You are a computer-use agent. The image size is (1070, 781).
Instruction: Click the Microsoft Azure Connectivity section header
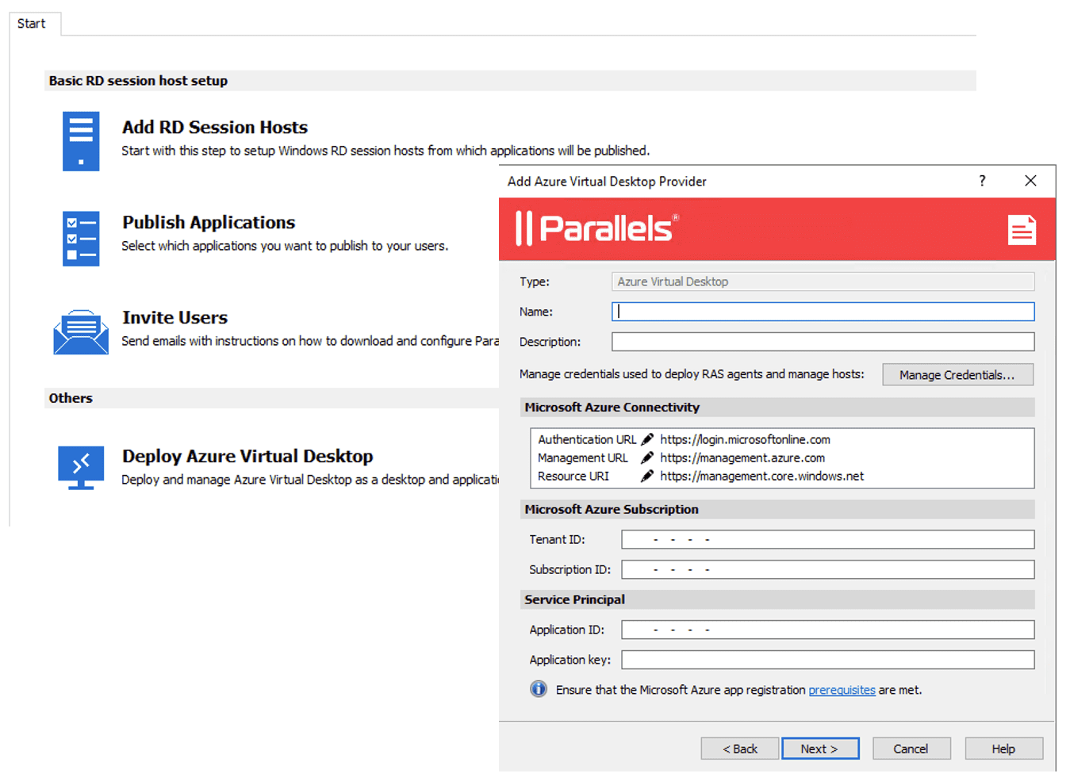click(777, 407)
